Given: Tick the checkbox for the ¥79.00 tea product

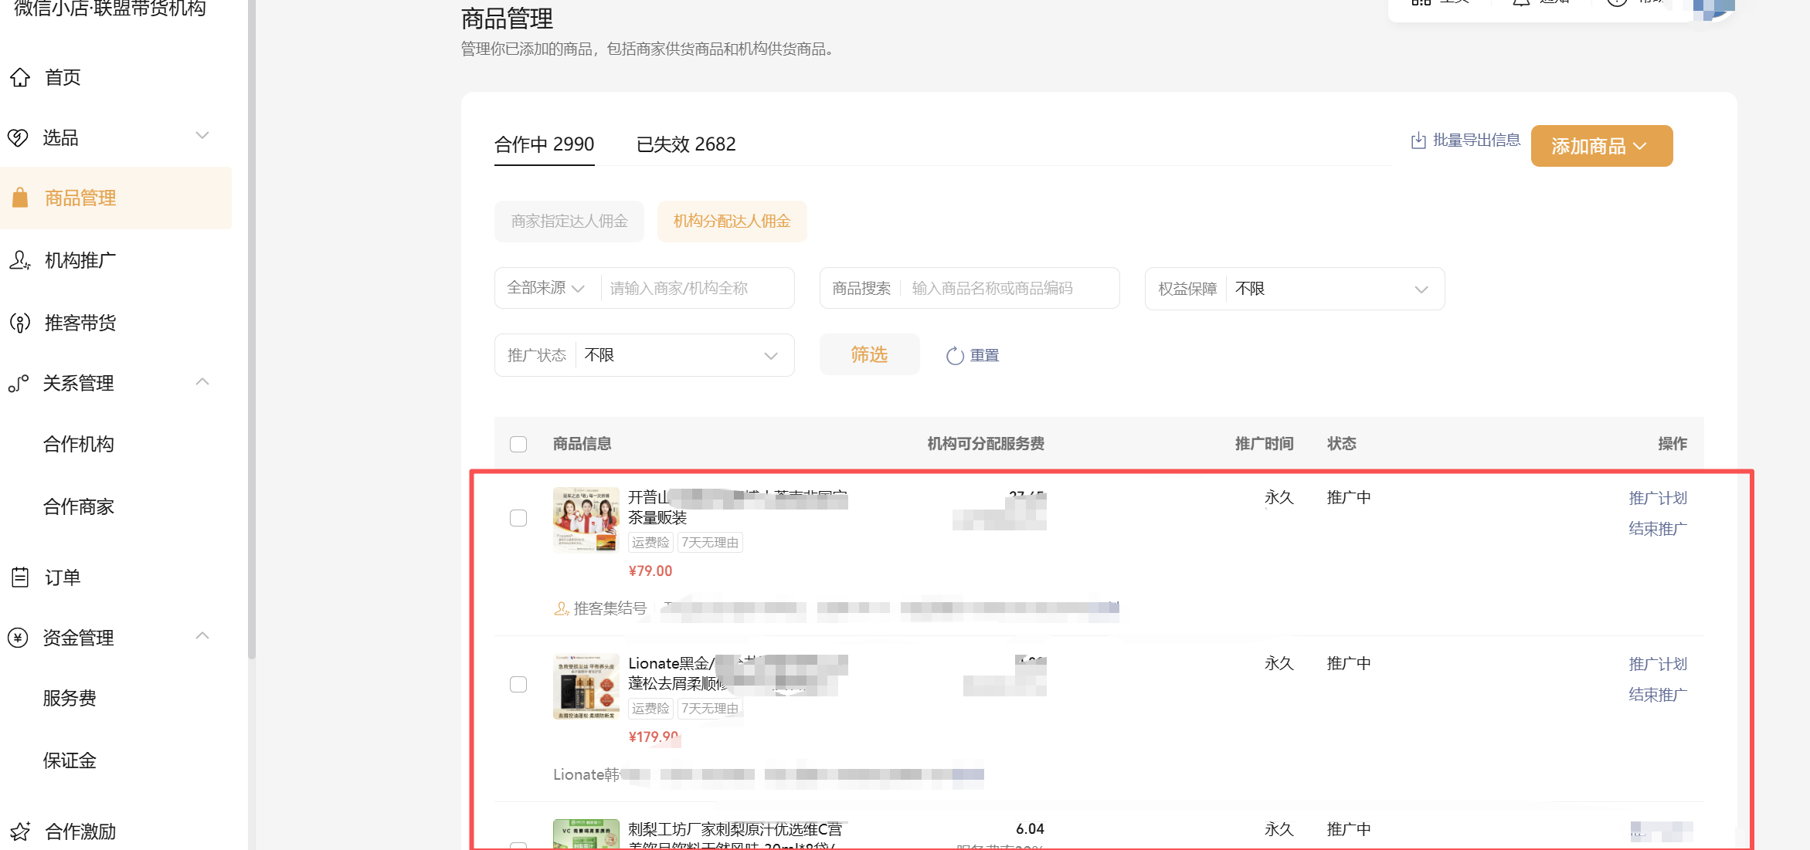Looking at the screenshot, I should pyautogui.click(x=518, y=518).
